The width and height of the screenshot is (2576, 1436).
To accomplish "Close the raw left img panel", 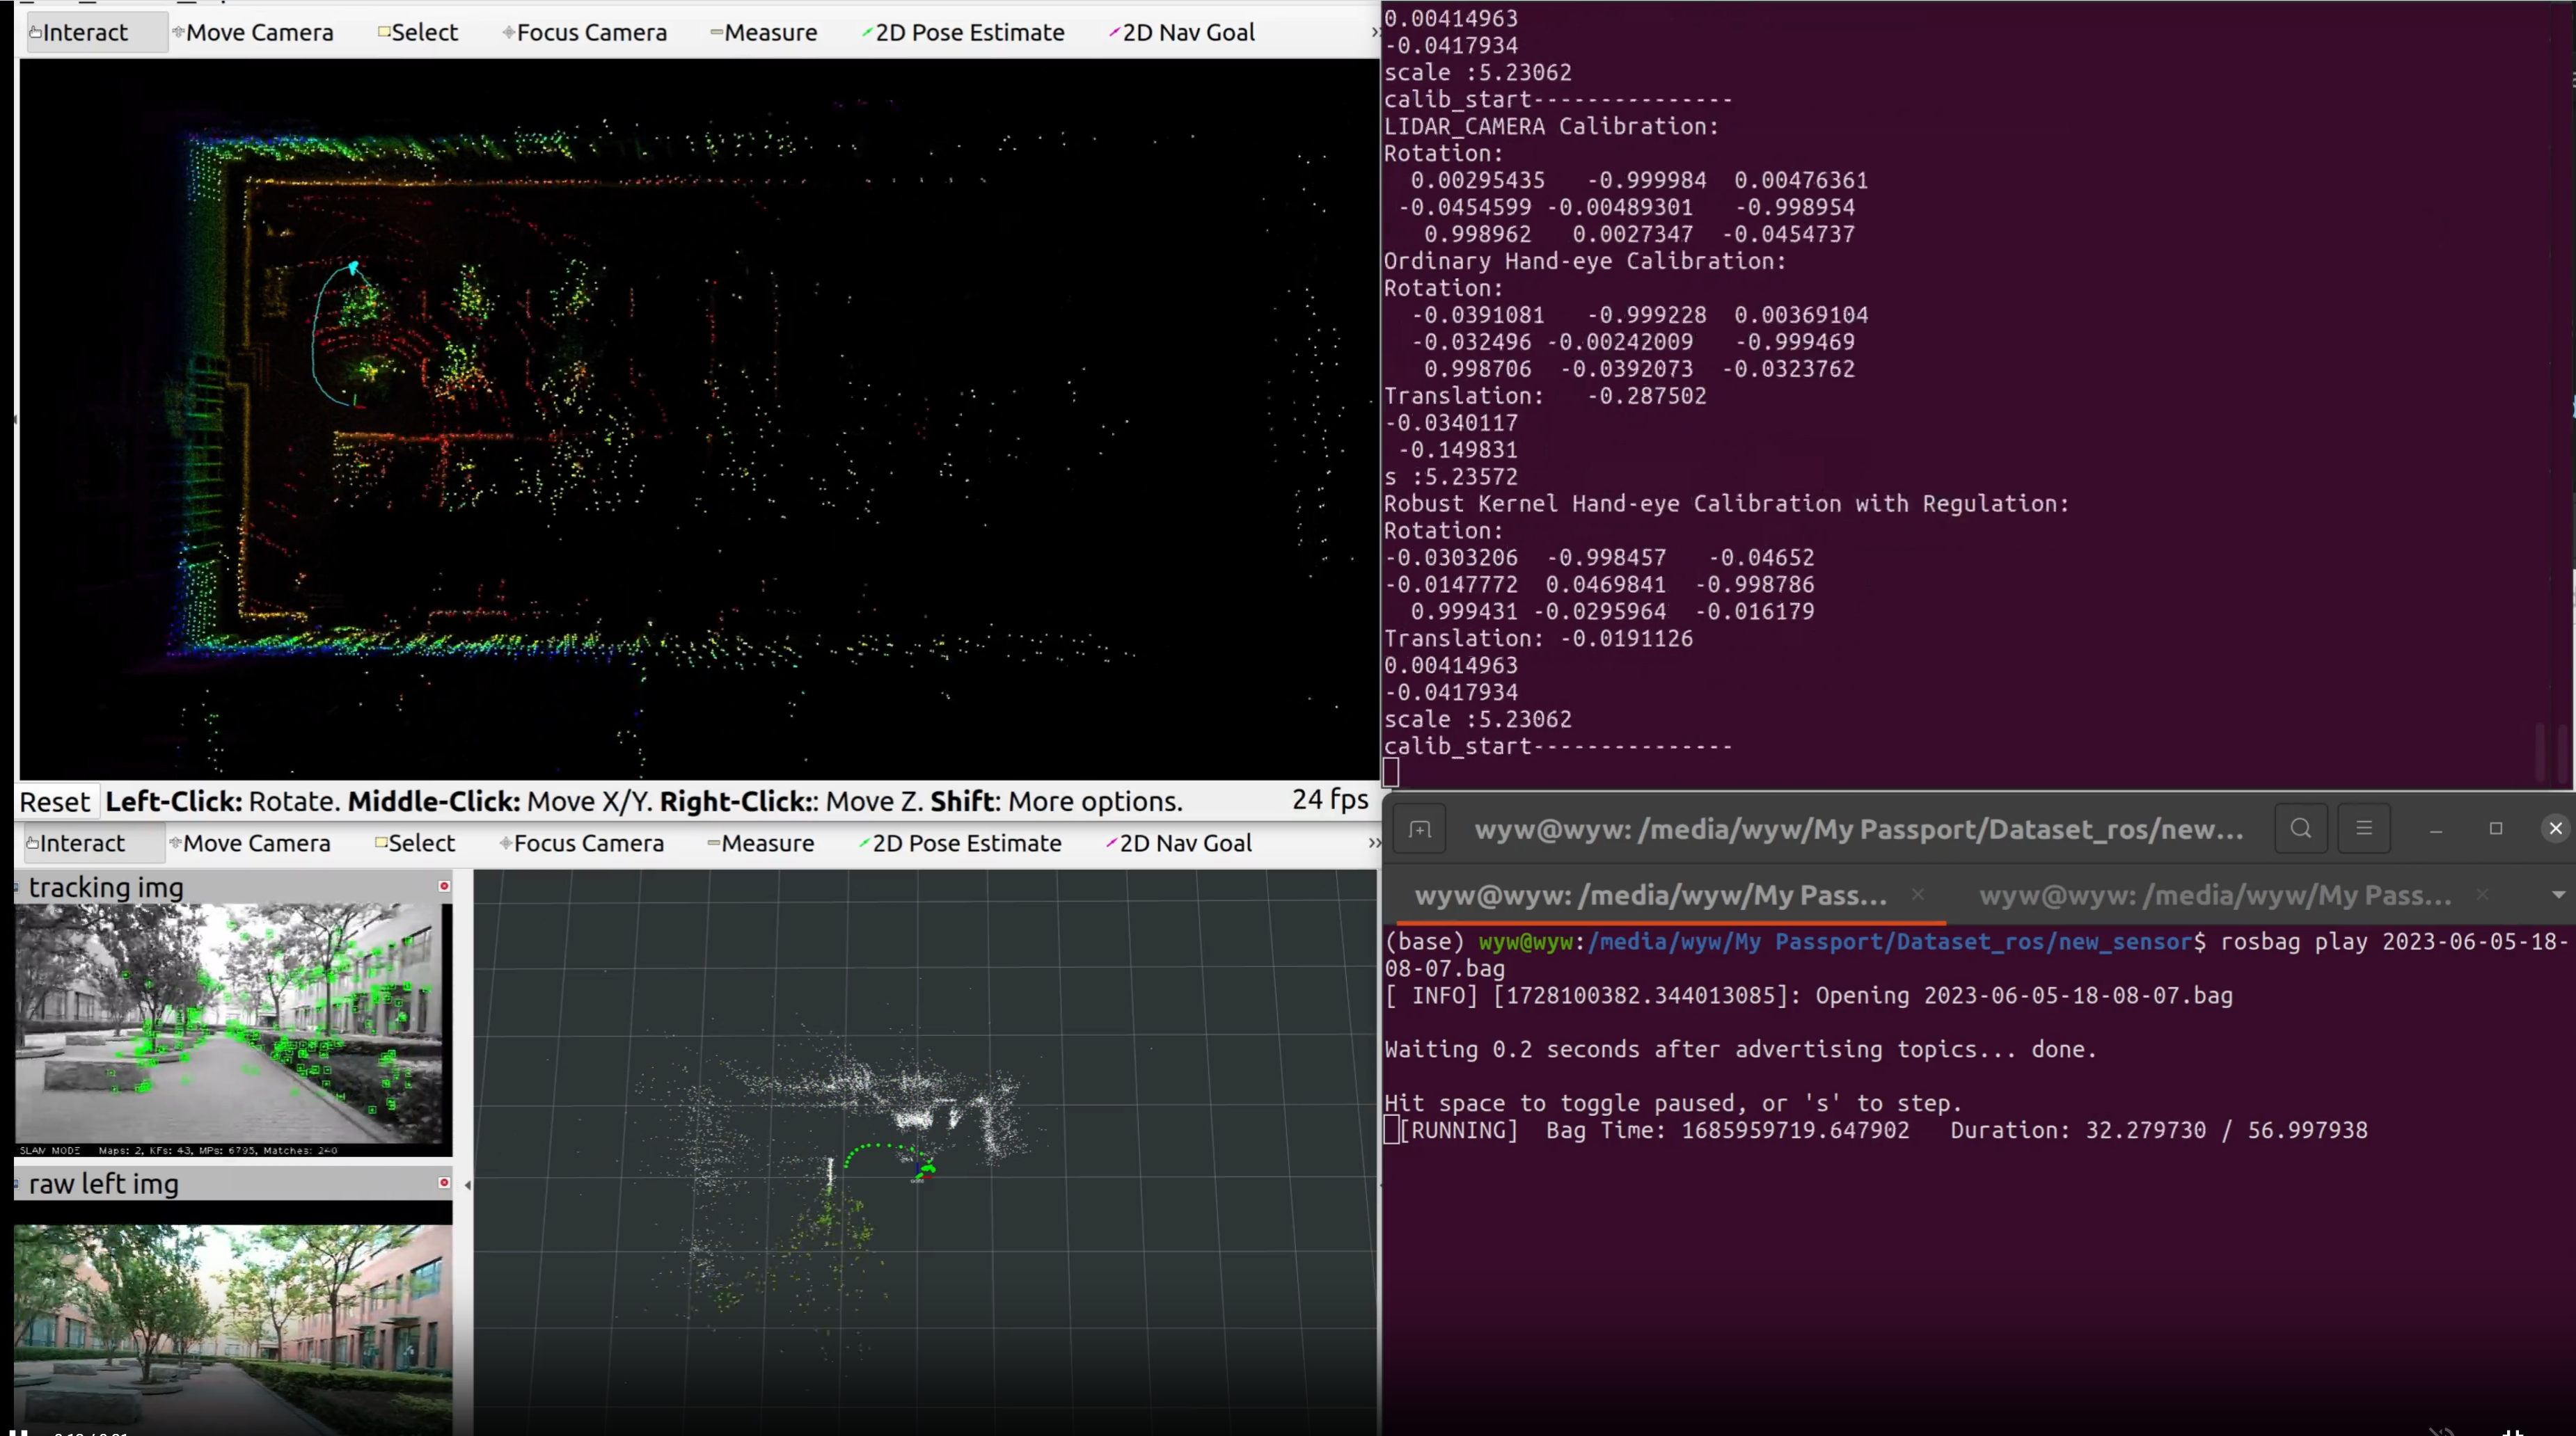I will click(444, 1183).
